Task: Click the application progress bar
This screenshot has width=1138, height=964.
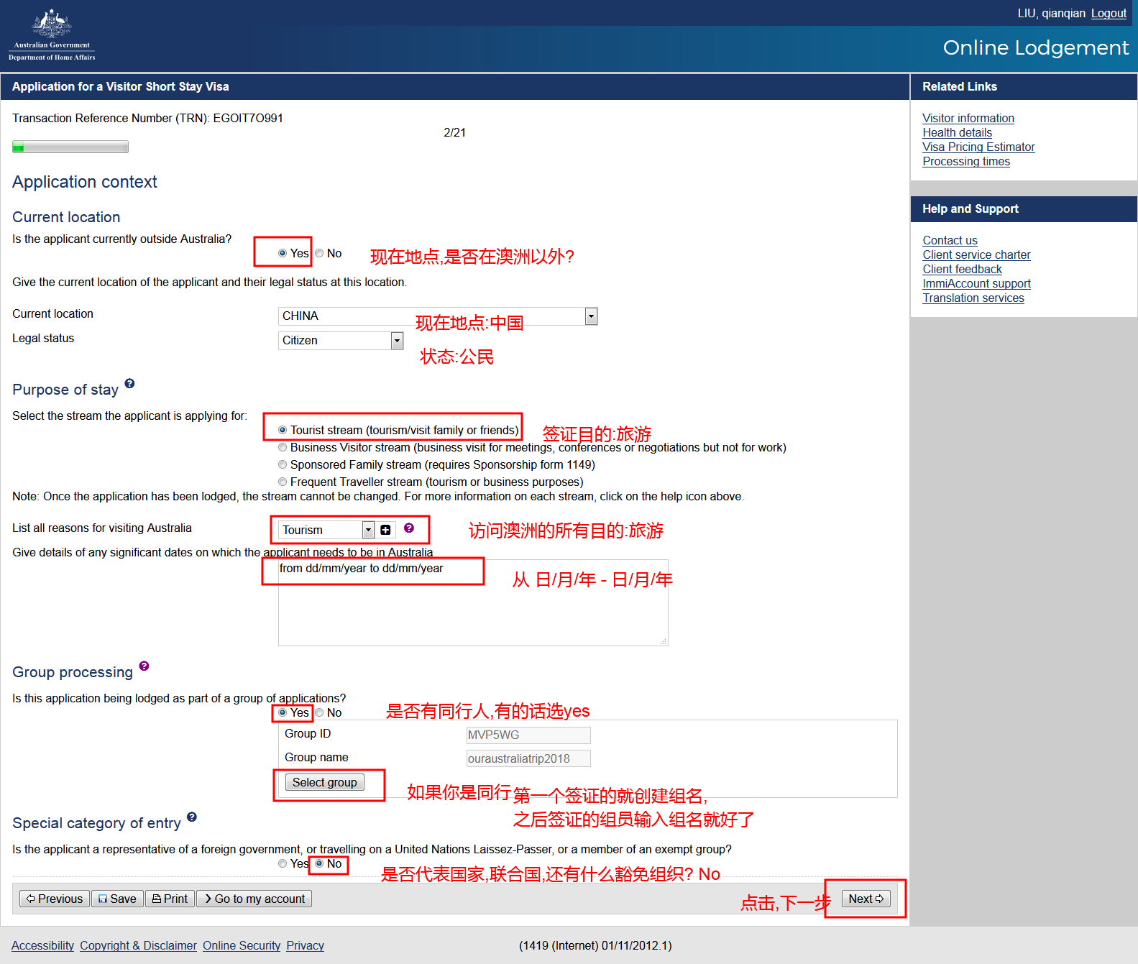Action: pyautogui.click(x=70, y=147)
